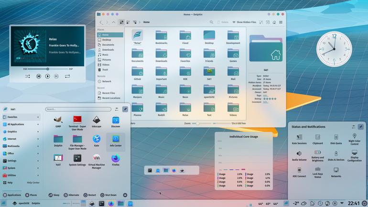
Task: Select the Plasma folder icon
Action: [137, 108]
